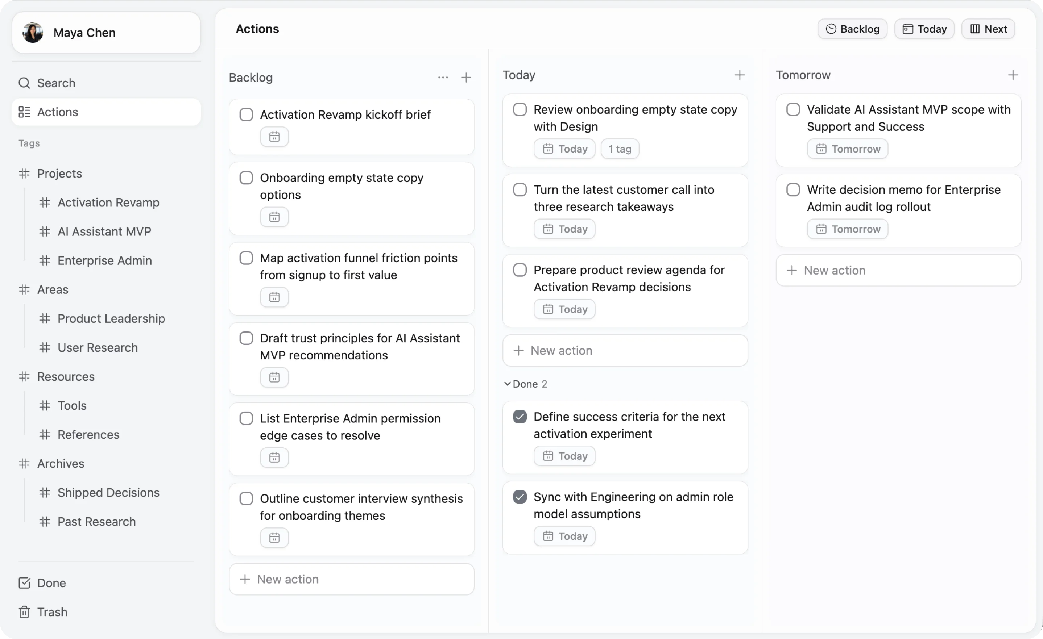Open the calendar icon on Onboarding empty state copy options
Image resolution: width=1043 pixels, height=639 pixels.
274,217
